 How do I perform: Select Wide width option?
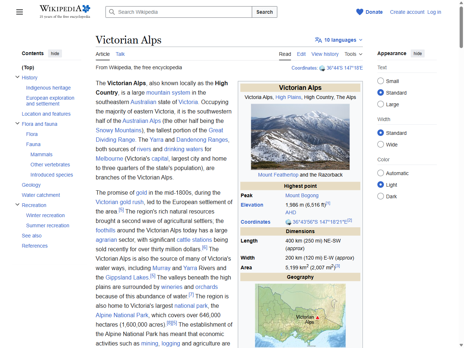pyautogui.click(x=381, y=145)
